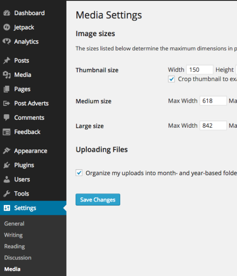
Task: Click the Appearance paintbrush icon
Action: [7, 151]
